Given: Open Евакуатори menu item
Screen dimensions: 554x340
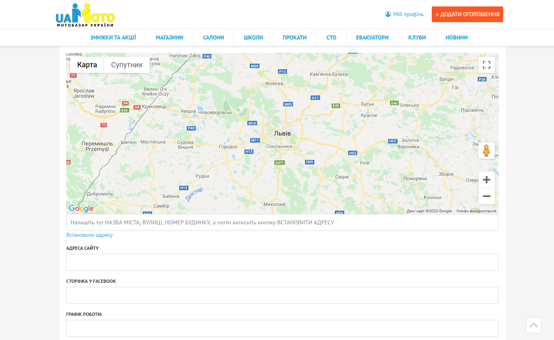Looking at the screenshot, I should tap(372, 37).
